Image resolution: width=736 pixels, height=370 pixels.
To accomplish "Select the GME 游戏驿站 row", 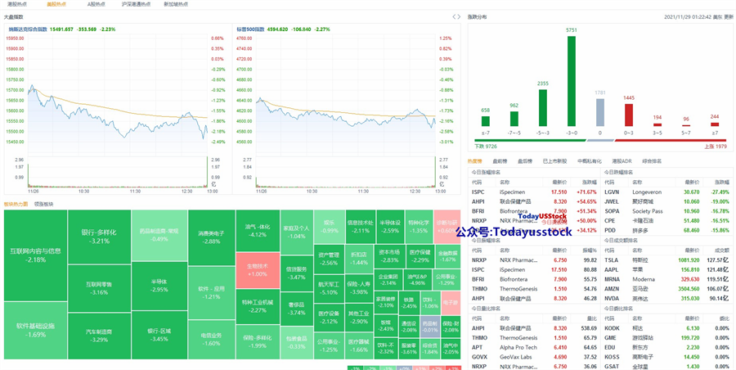I will (667, 337).
